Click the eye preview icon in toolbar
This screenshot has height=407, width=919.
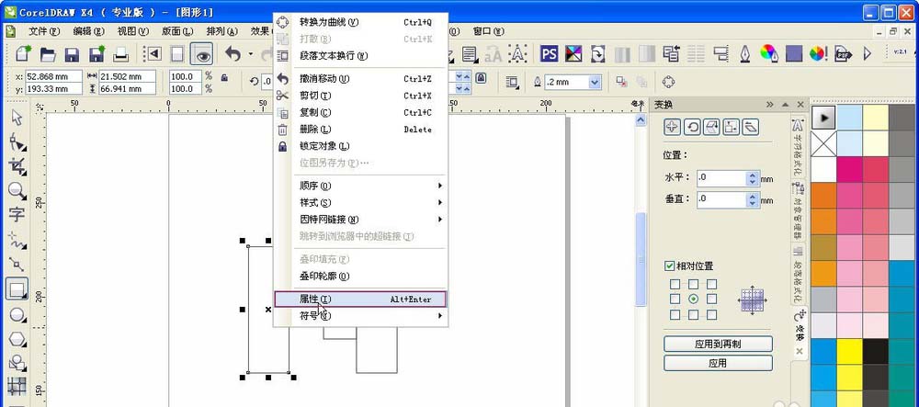click(x=202, y=55)
